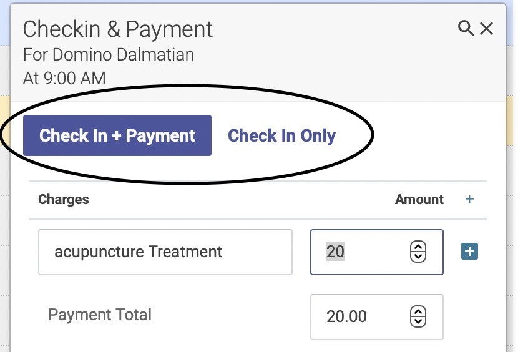The image size is (518, 352).
Task: Click the For Domino Dalmatian patient text
Action: point(109,54)
